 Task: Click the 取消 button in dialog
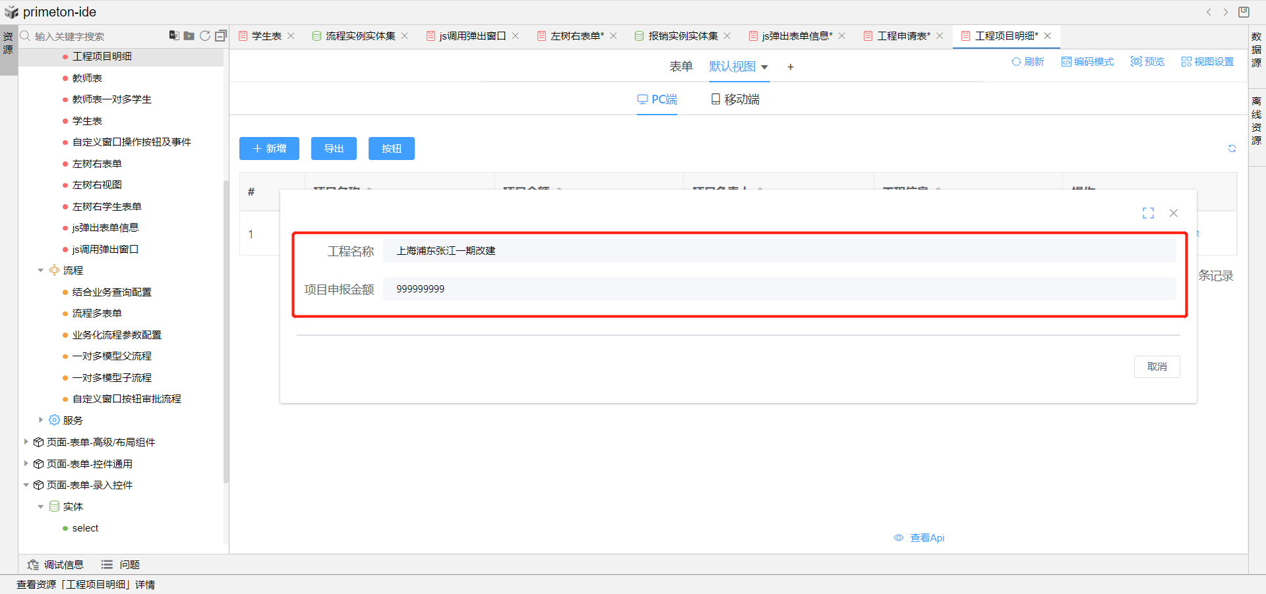point(1157,367)
